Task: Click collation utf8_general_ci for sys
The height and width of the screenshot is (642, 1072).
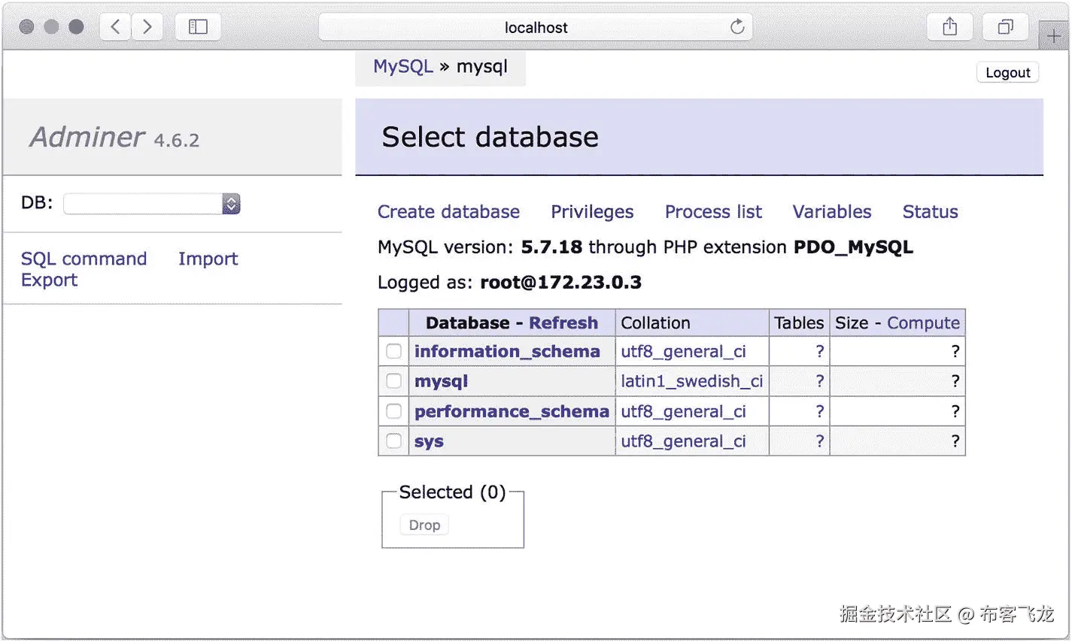Action: pyautogui.click(x=683, y=441)
